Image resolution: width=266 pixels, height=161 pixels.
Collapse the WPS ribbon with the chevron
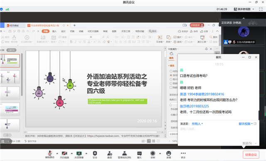217,31
